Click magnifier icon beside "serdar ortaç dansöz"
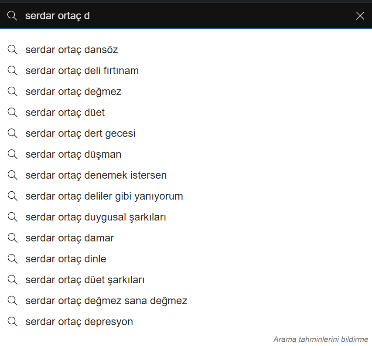This screenshot has height=346, width=372. pyautogui.click(x=12, y=50)
